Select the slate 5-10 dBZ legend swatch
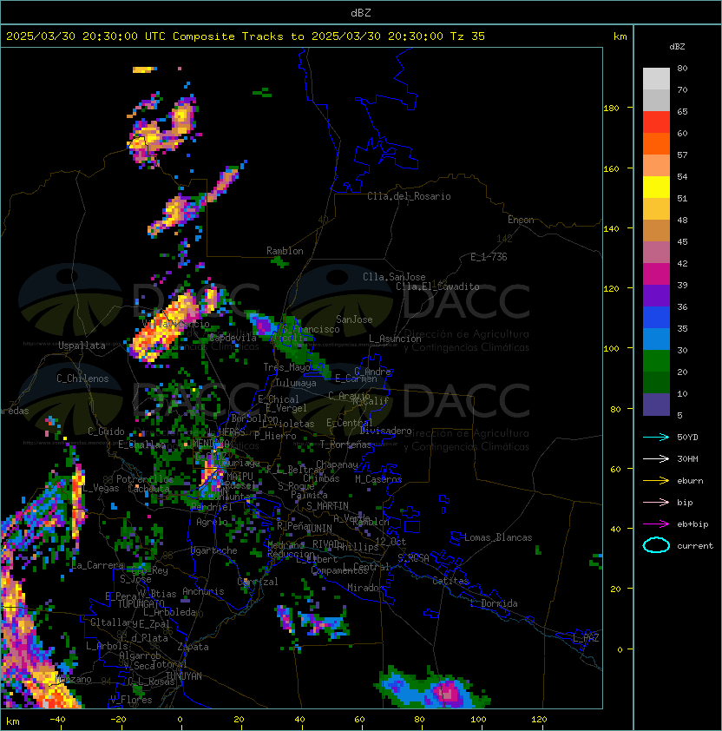 pyautogui.click(x=656, y=405)
